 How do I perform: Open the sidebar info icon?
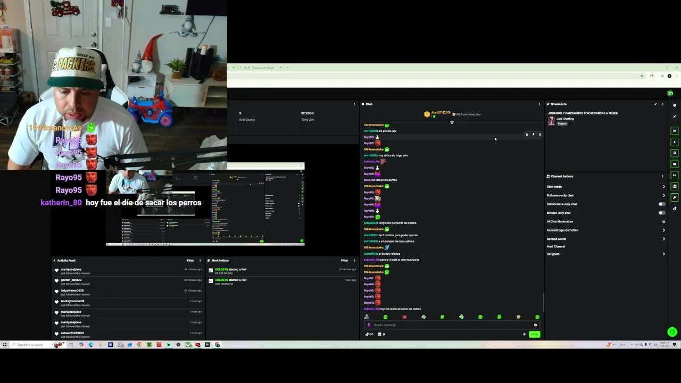(675, 105)
